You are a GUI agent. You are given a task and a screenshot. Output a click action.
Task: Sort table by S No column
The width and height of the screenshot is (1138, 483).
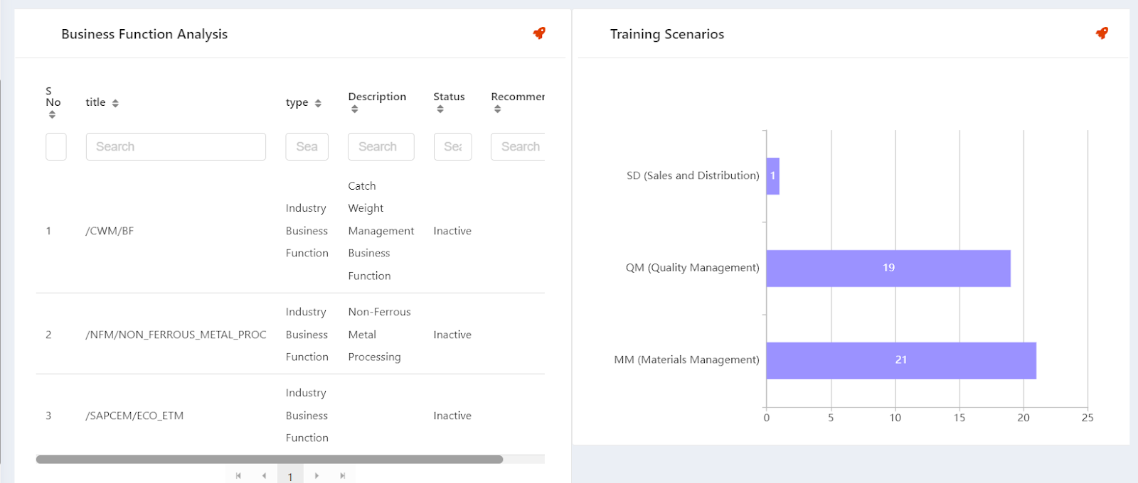pyautogui.click(x=52, y=114)
